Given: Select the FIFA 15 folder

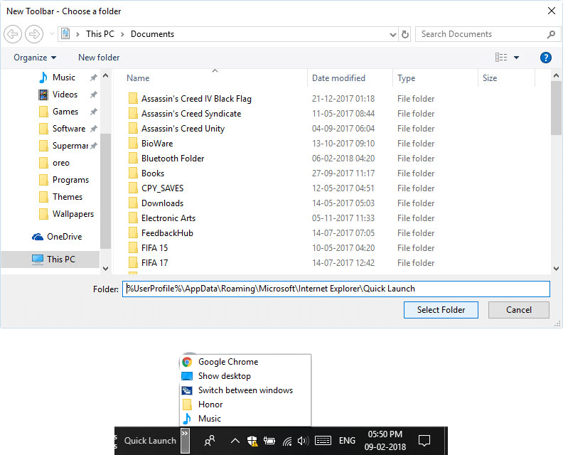Looking at the screenshot, I should [x=154, y=248].
